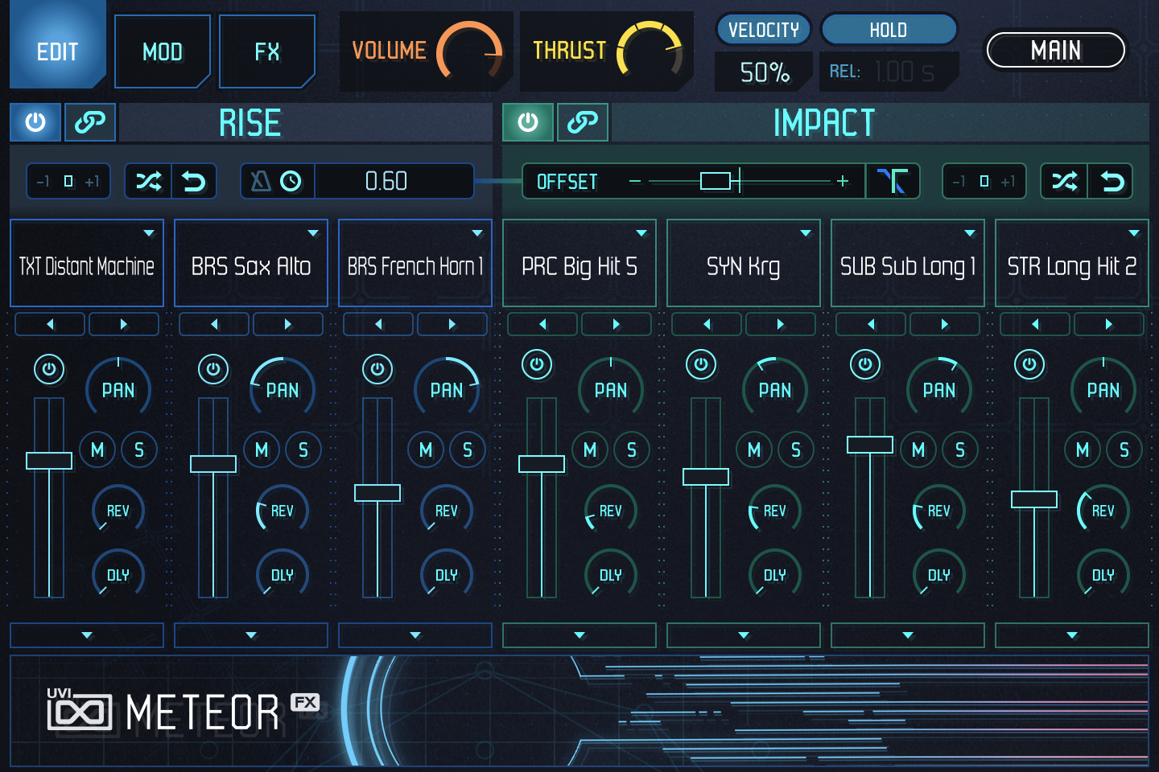Toggle the RISE section power button
The width and height of the screenshot is (1159, 772).
35,122
